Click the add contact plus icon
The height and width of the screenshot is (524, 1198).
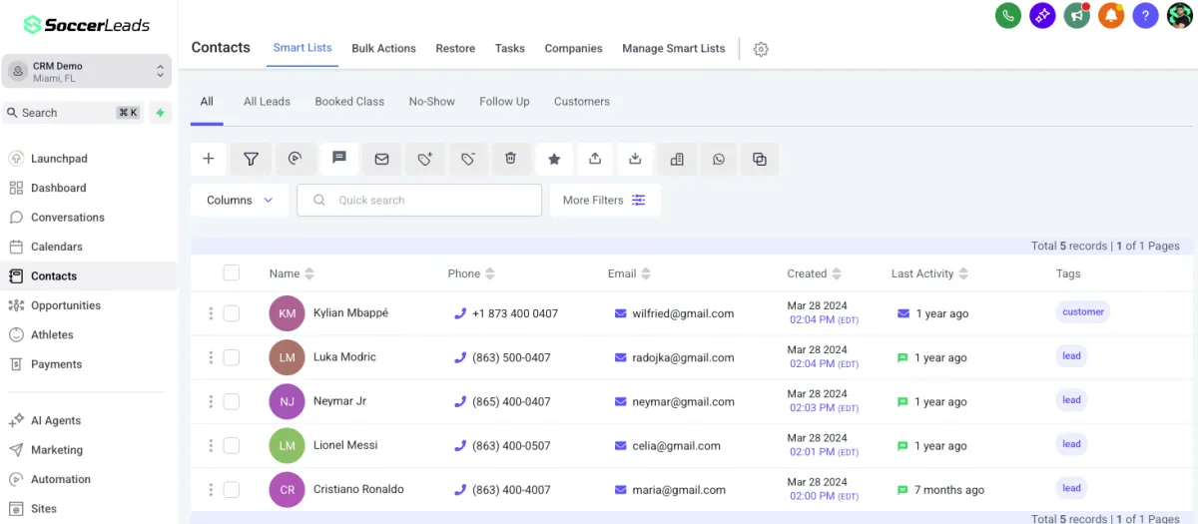pyautogui.click(x=209, y=159)
